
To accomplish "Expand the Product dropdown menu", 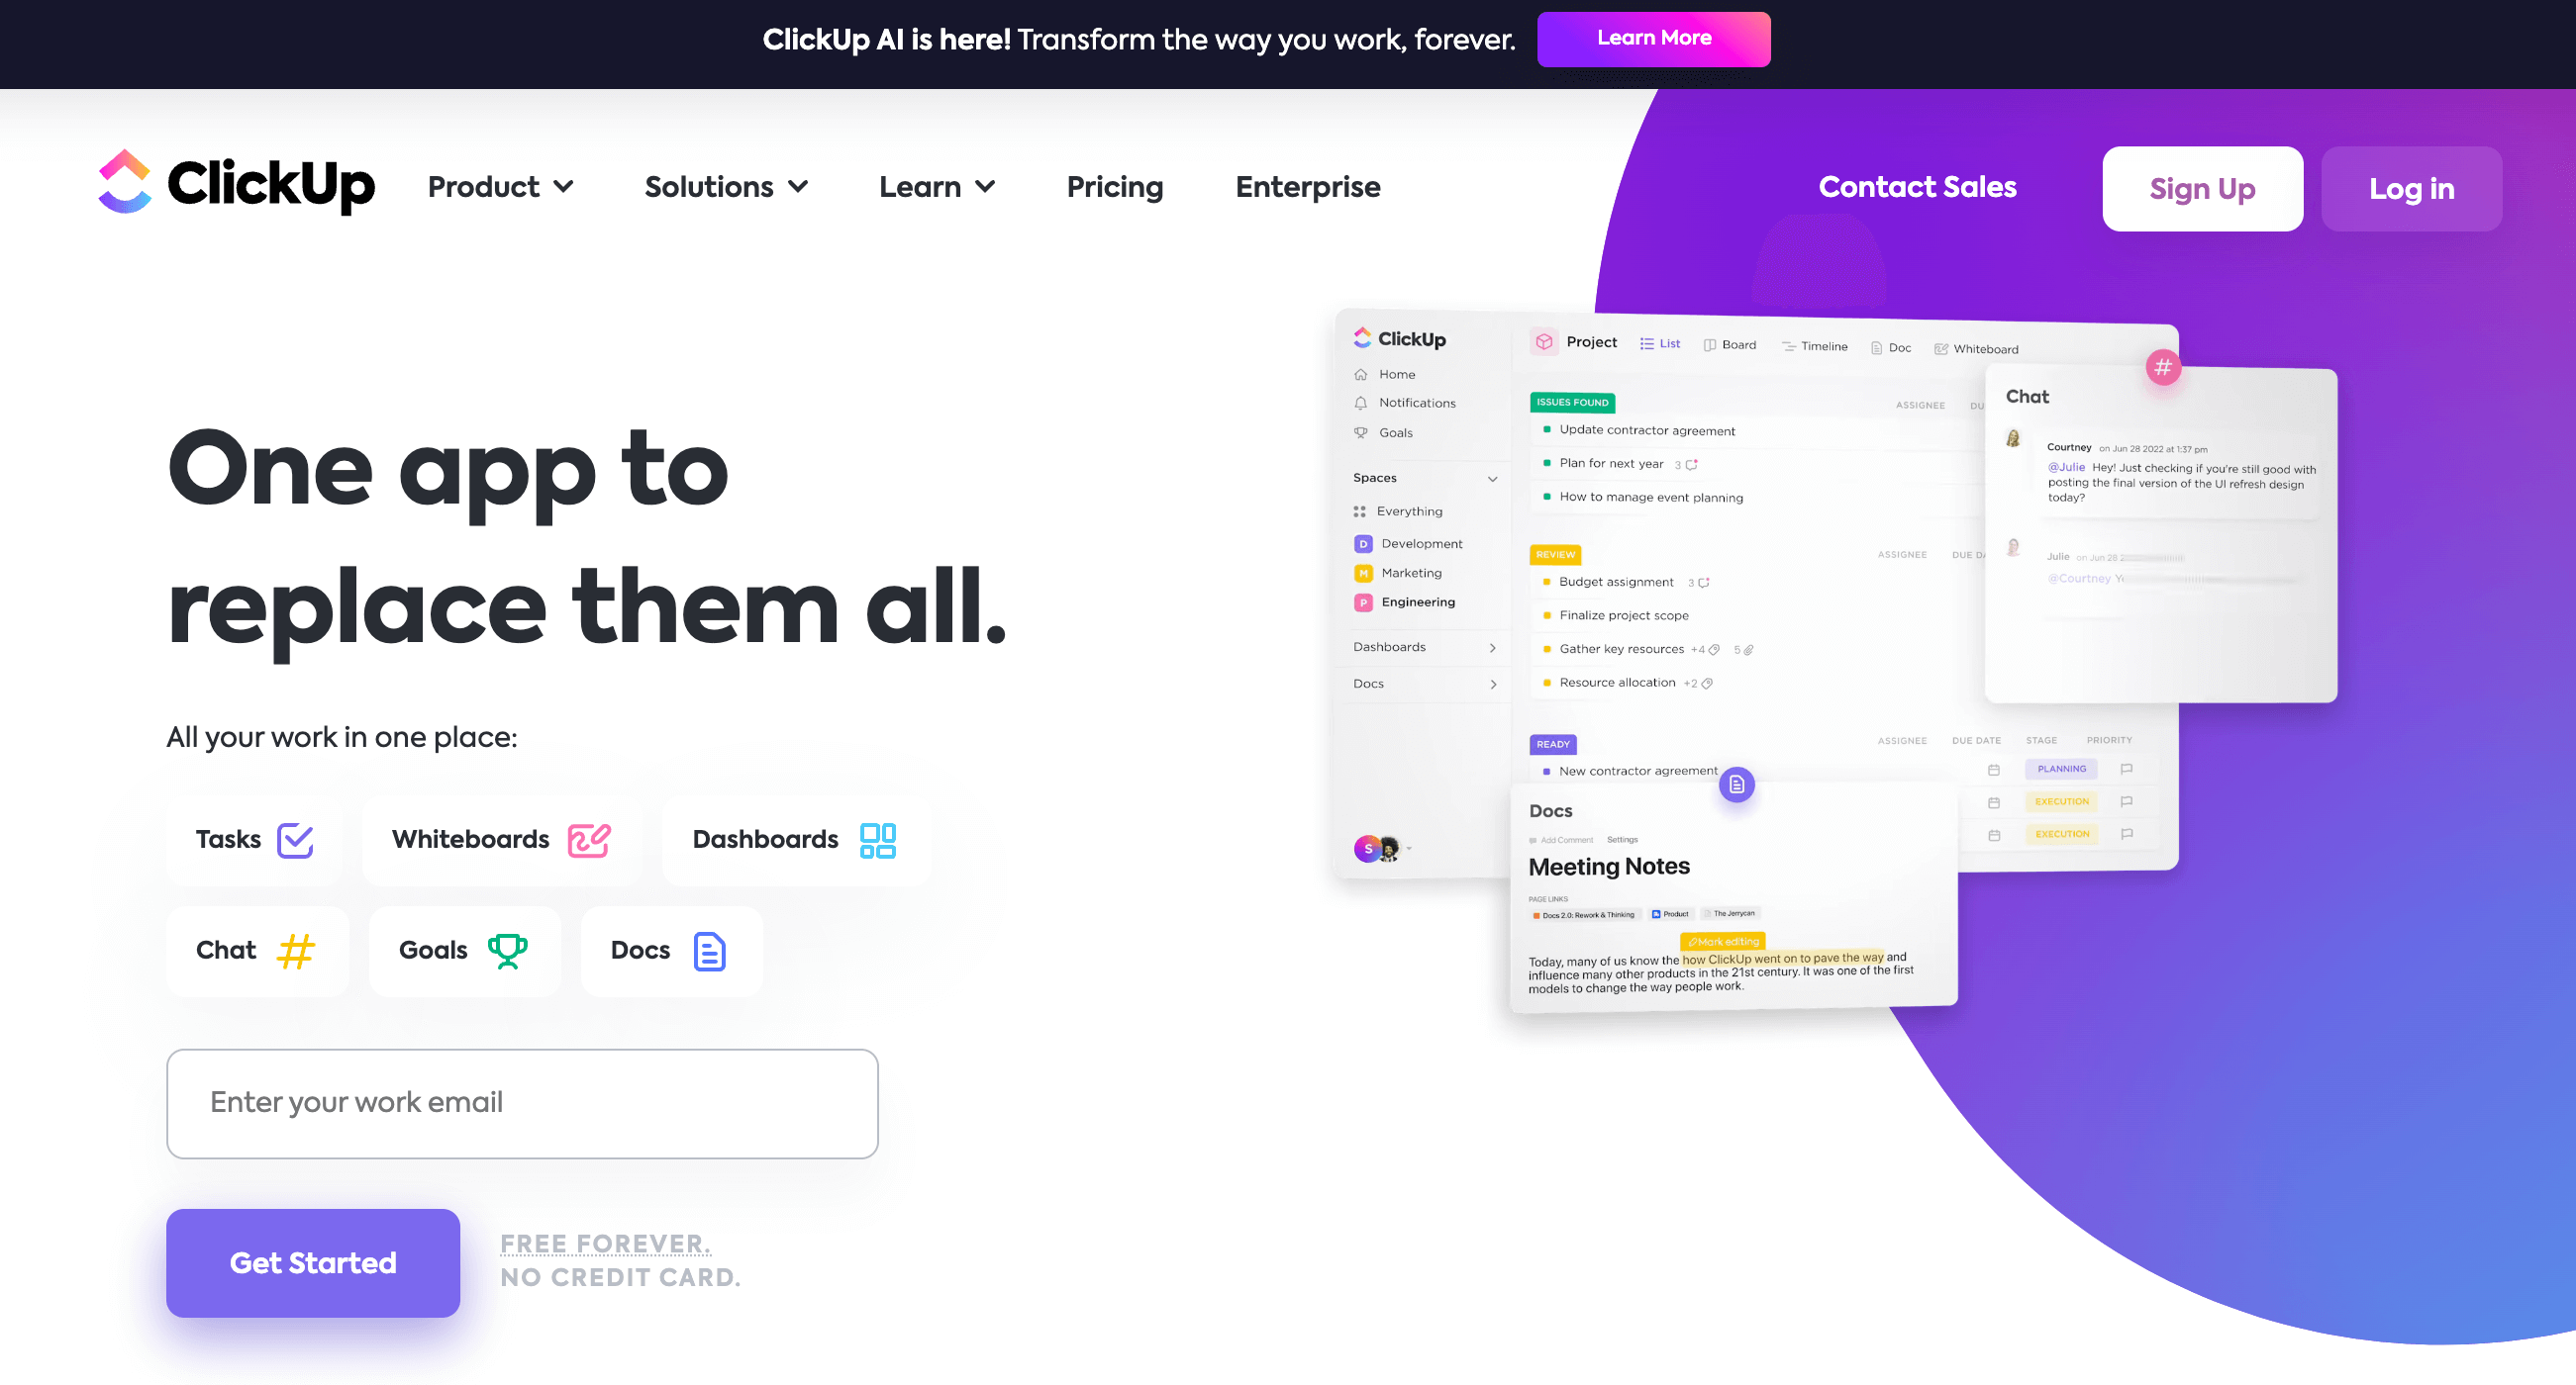I will tap(500, 188).
